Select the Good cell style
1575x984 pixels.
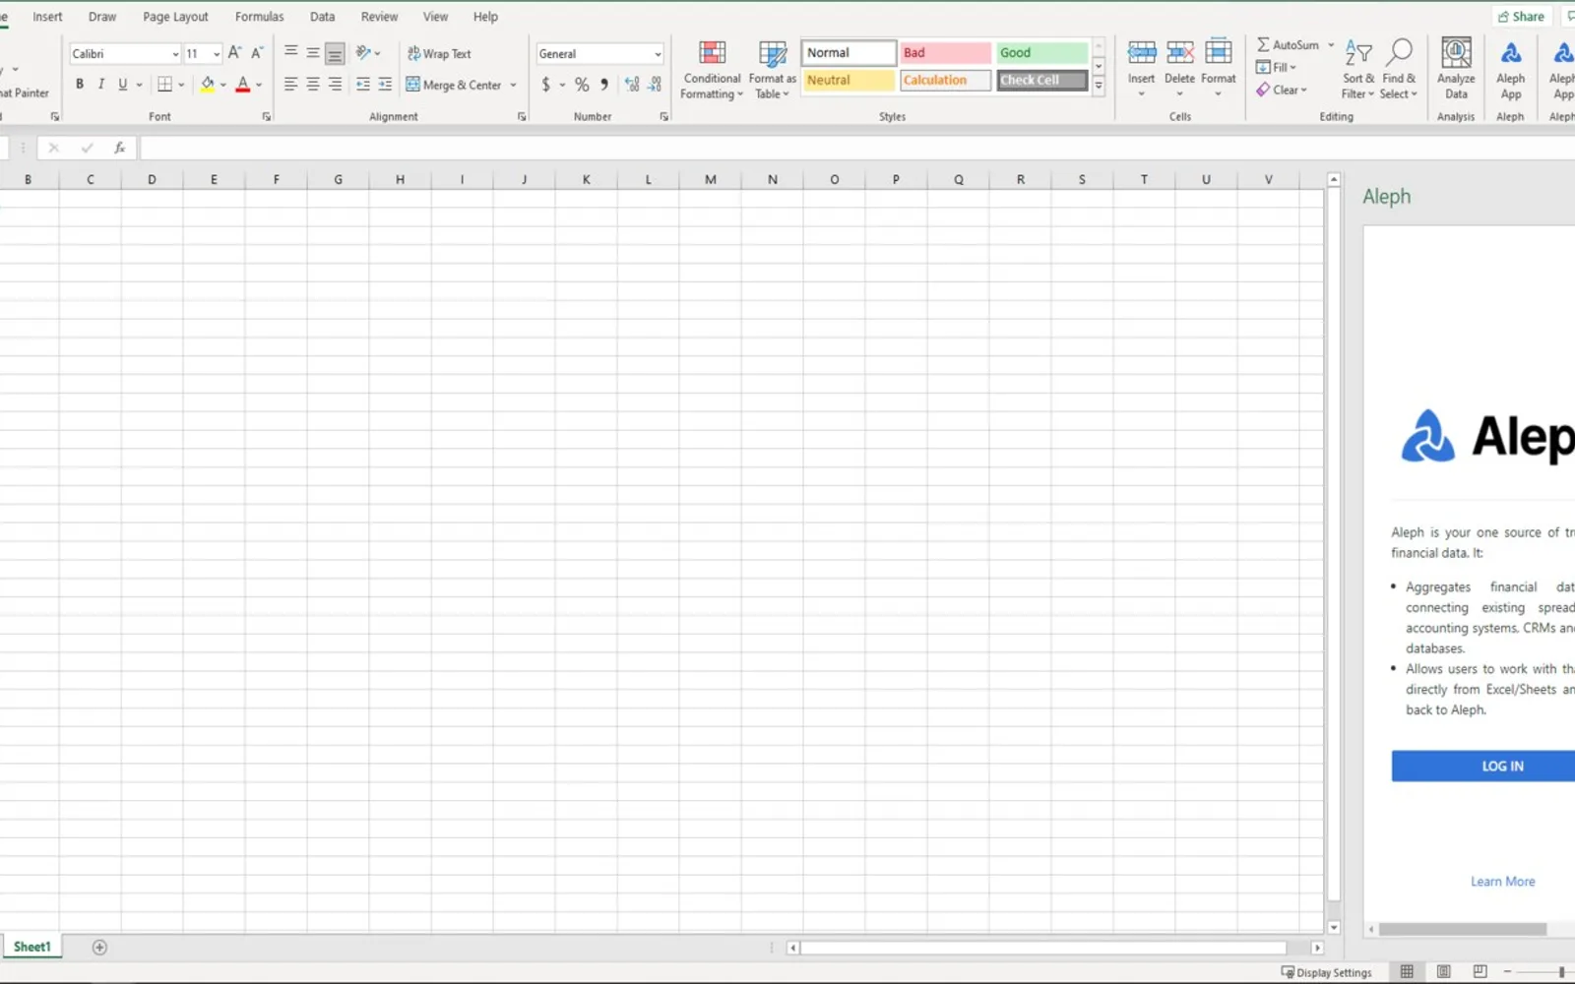click(1041, 53)
